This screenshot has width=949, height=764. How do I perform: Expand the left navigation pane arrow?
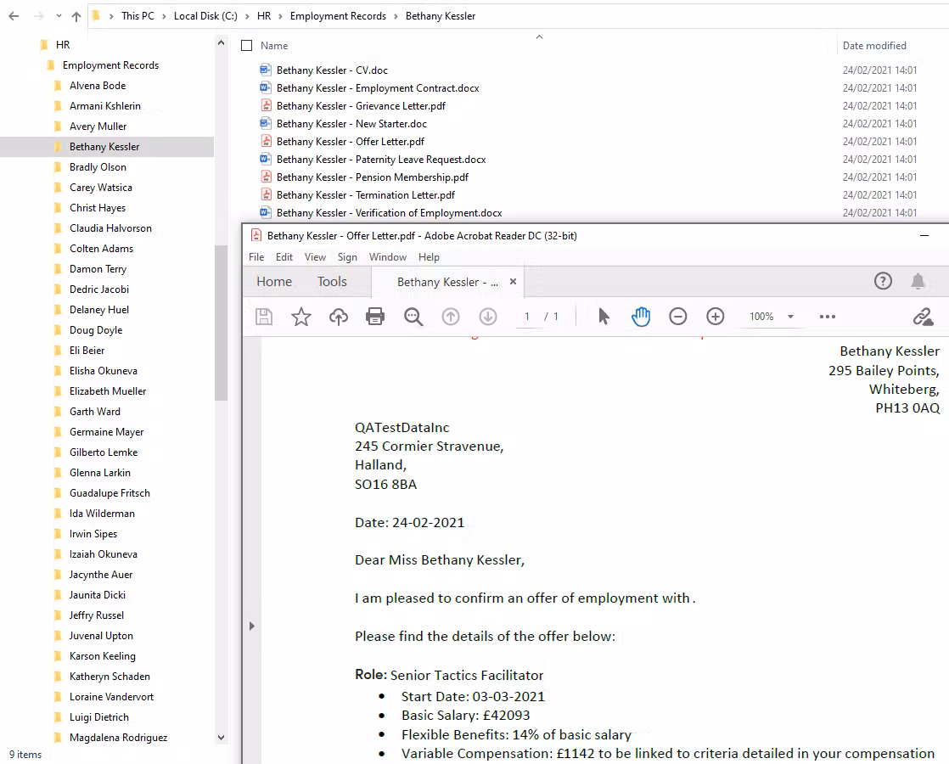click(251, 626)
